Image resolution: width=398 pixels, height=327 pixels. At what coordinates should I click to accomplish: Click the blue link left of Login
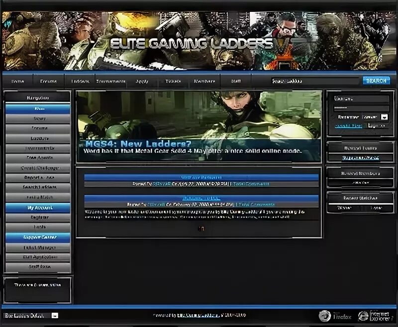click(x=348, y=126)
